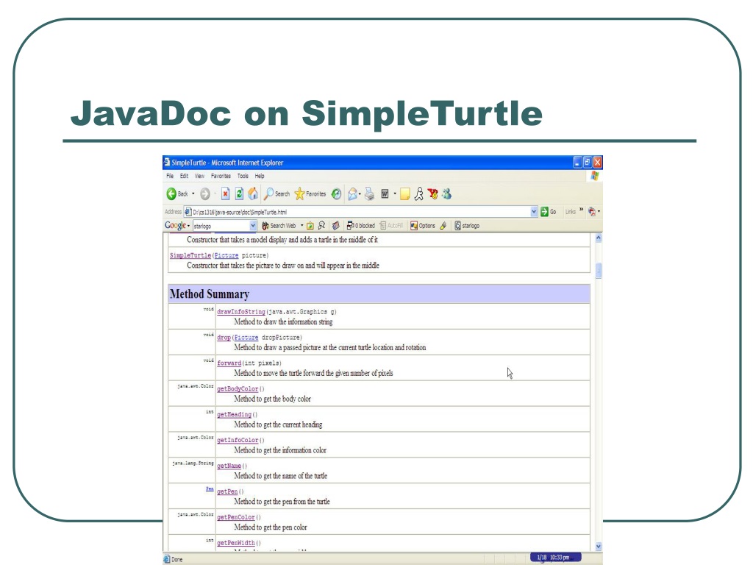Open the getHeading method link
The width and height of the screenshot is (753, 565).
235,414
